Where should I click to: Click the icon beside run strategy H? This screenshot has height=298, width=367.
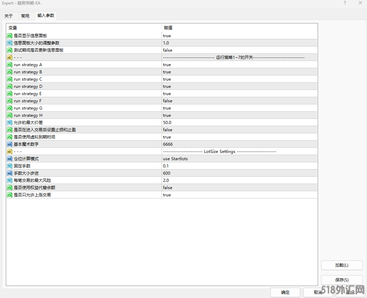pos(10,115)
